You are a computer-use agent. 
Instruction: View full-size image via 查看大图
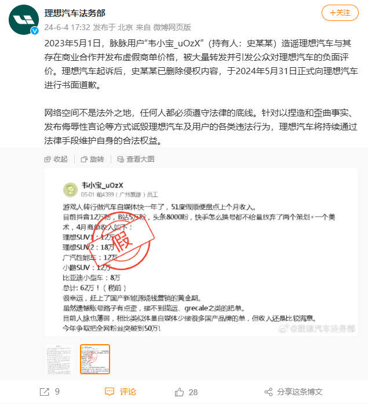pyautogui.click(x=136, y=159)
